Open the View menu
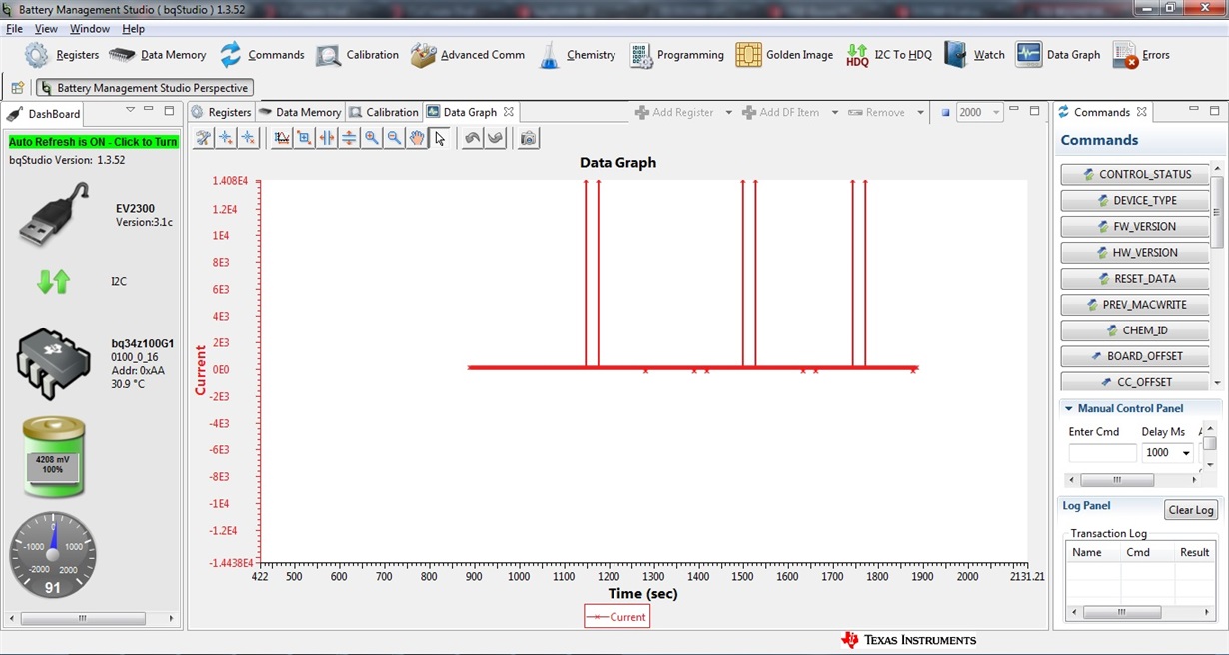 coord(46,29)
